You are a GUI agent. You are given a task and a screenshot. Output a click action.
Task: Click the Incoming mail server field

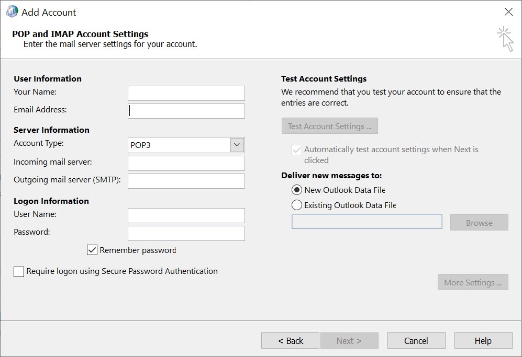click(186, 163)
